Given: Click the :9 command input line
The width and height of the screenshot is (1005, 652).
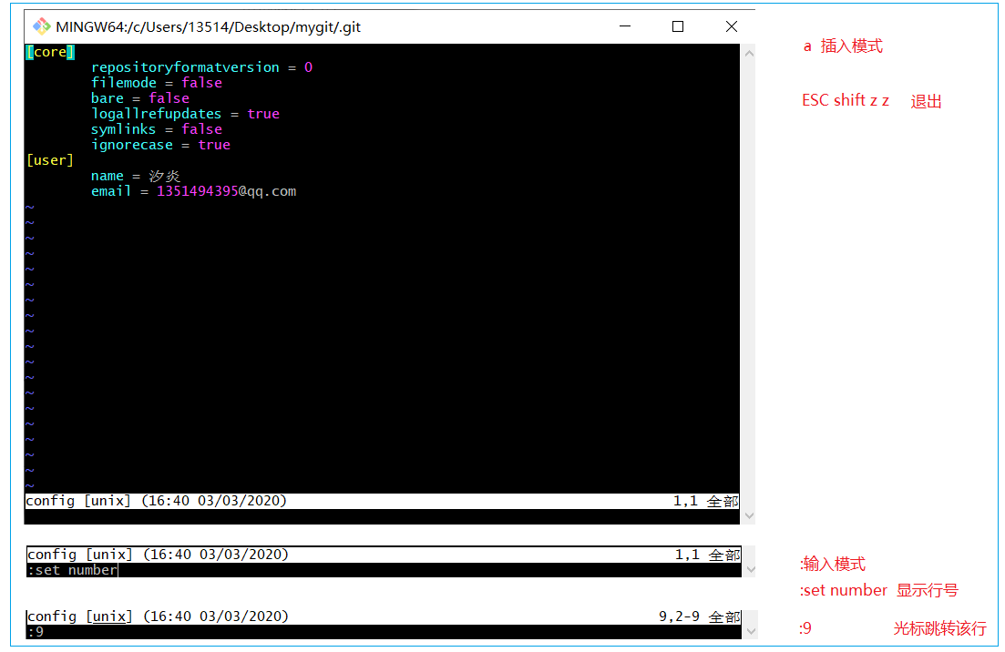Looking at the screenshot, I should coord(36,631).
